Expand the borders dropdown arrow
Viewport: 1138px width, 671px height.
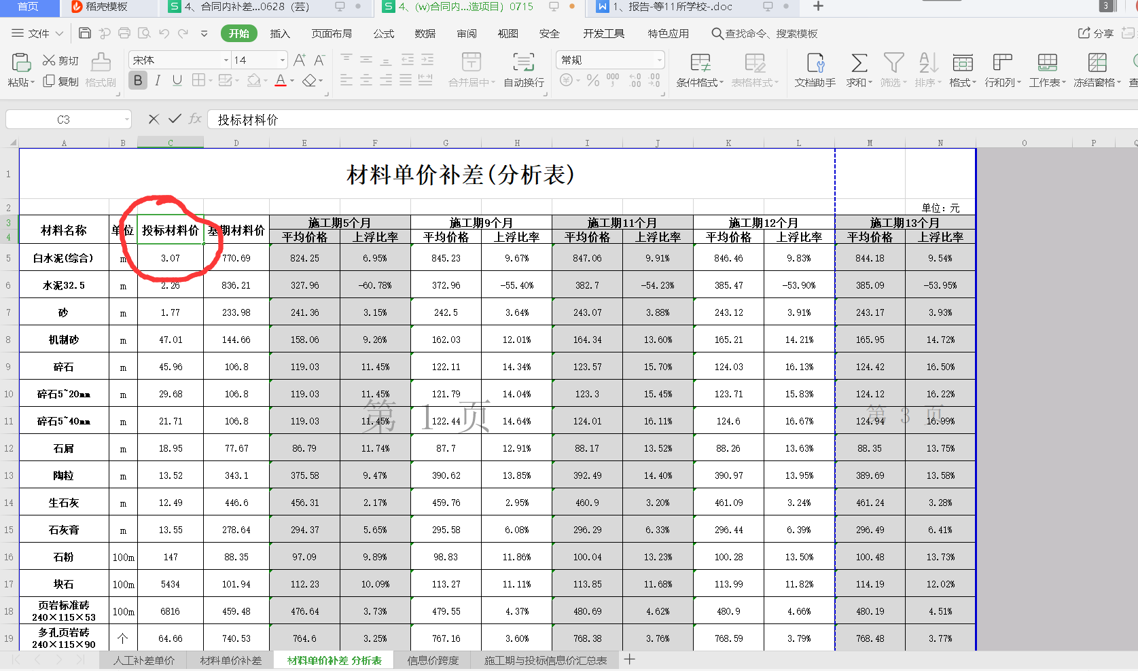click(211, 81)
